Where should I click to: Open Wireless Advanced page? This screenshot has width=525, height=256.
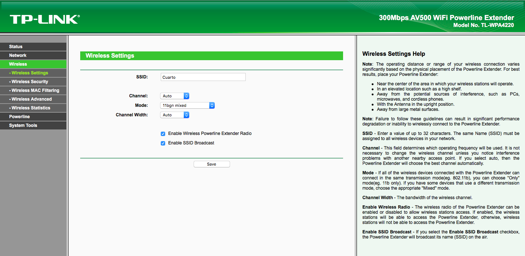point(33,99)
